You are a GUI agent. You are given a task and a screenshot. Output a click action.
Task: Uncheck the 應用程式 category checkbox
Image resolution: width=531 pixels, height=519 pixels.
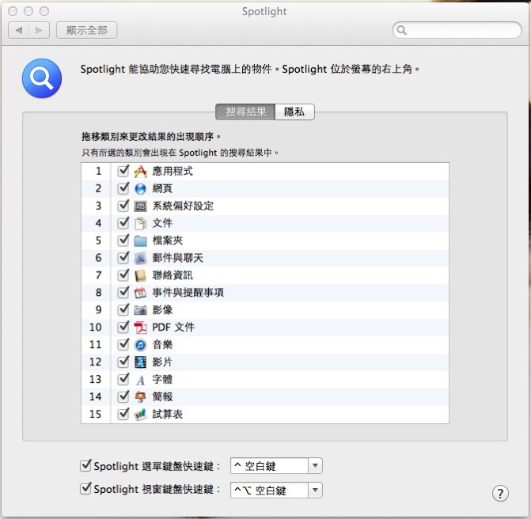123,171
